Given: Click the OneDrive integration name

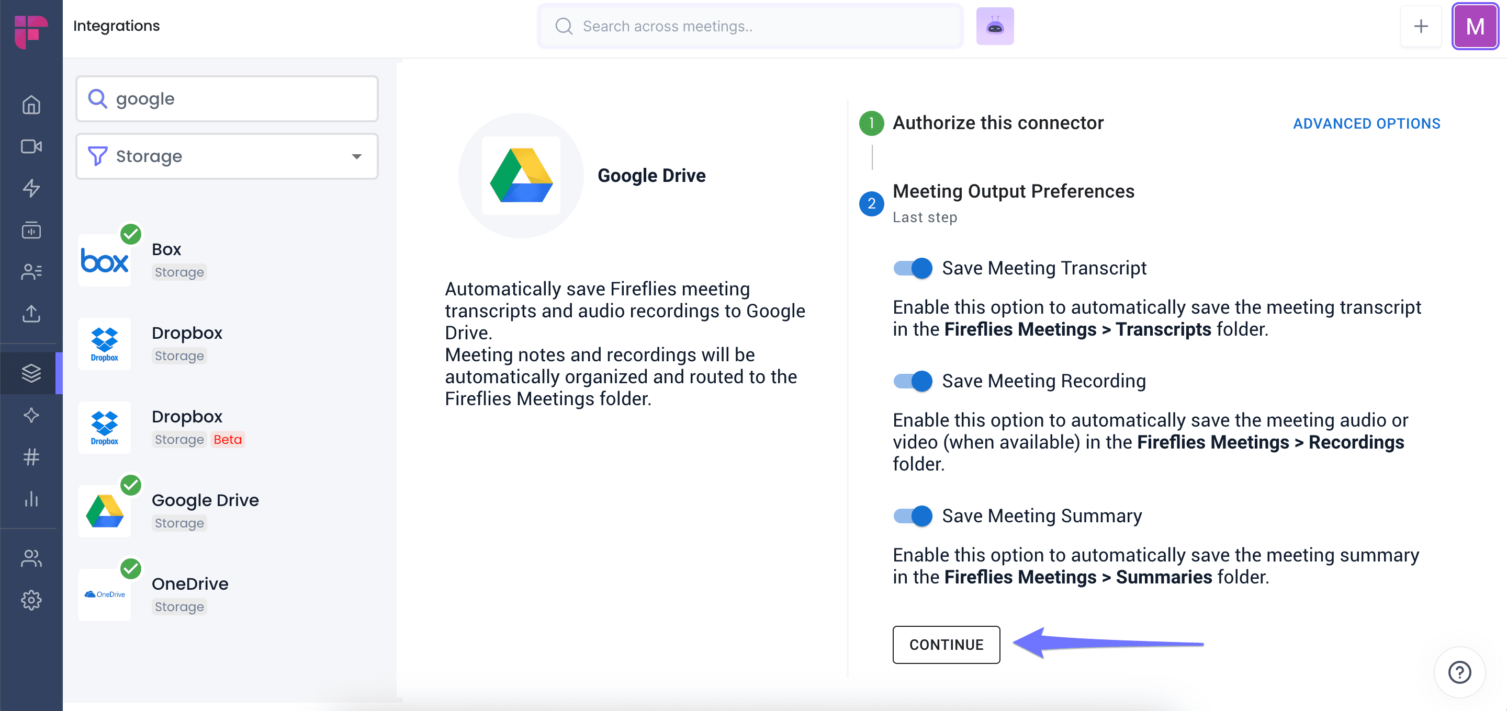Looking at the screenshot, I should point(189,583).
